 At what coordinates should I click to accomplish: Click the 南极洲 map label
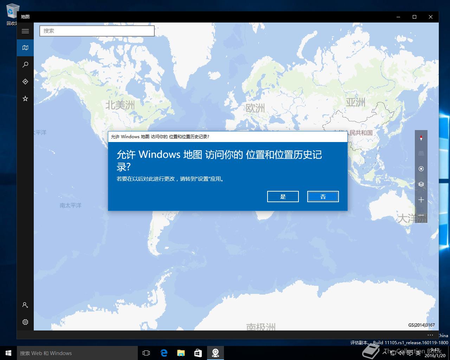click(261, 327)
